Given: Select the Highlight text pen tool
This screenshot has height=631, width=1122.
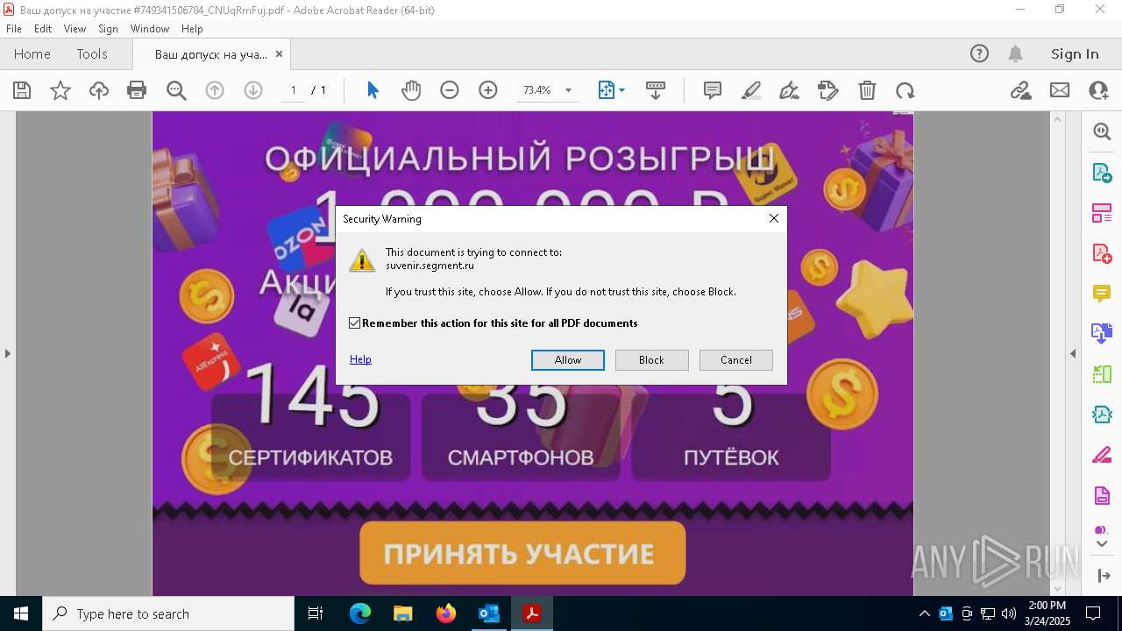Looking at the screenshot, I should (751, 90).
